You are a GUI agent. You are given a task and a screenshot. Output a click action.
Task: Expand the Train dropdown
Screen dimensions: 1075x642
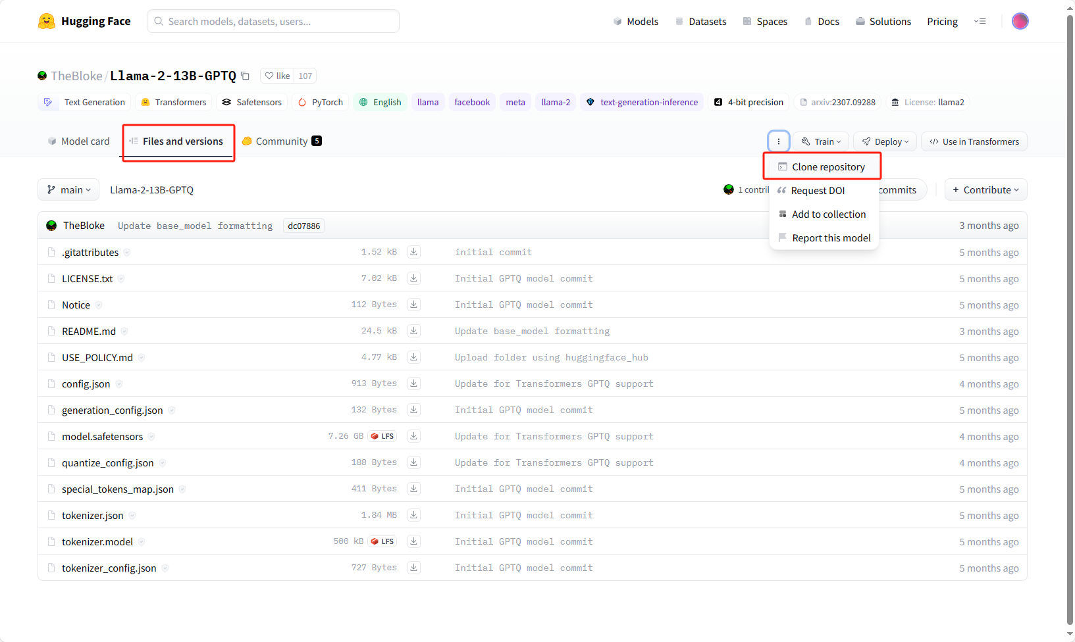coord(821,141)
